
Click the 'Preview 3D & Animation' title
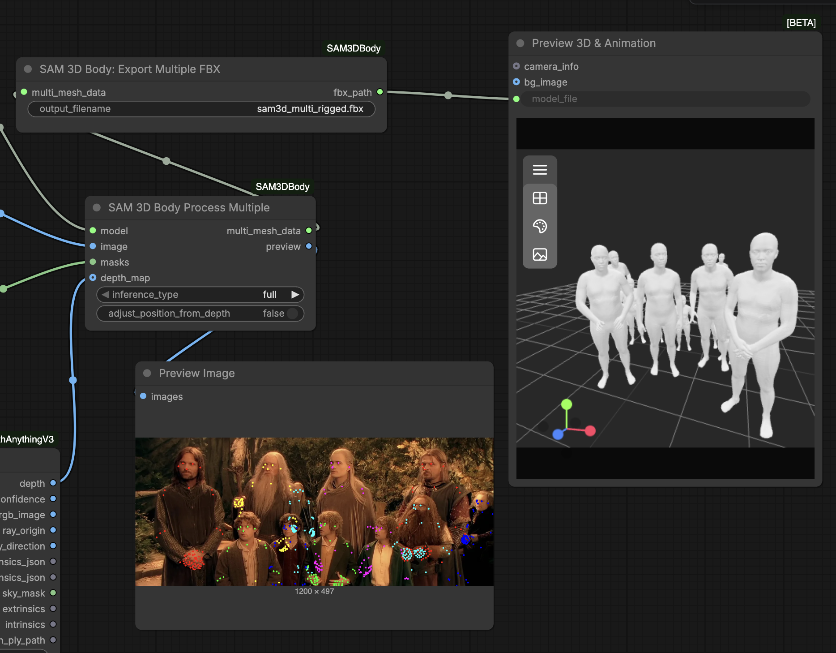pyautogui.click(x=593, y=43)
